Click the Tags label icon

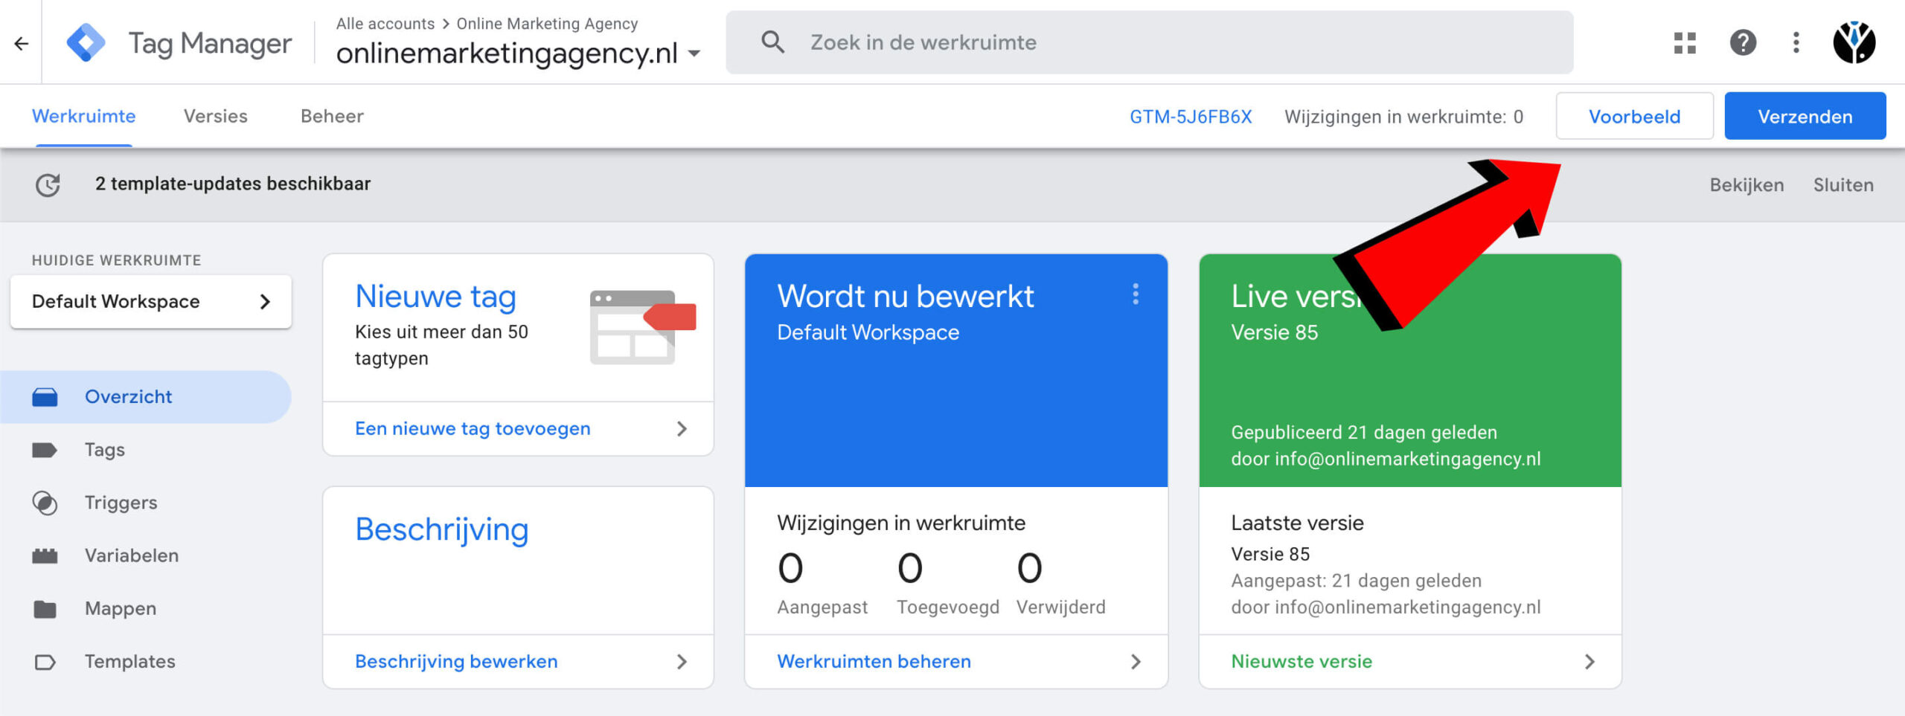point(45,450)
